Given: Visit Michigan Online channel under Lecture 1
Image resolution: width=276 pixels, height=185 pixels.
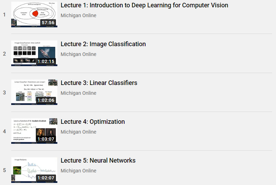Looking at the screenshot, I should click(78, 15).
